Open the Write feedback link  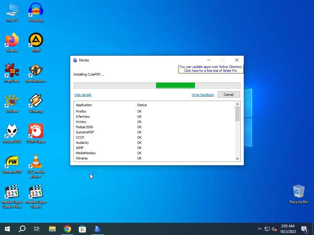point(203,95)
